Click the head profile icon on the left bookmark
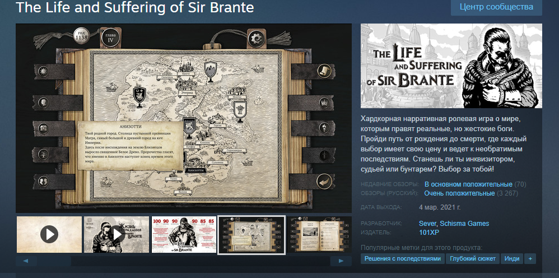 (x=44, y=103)
